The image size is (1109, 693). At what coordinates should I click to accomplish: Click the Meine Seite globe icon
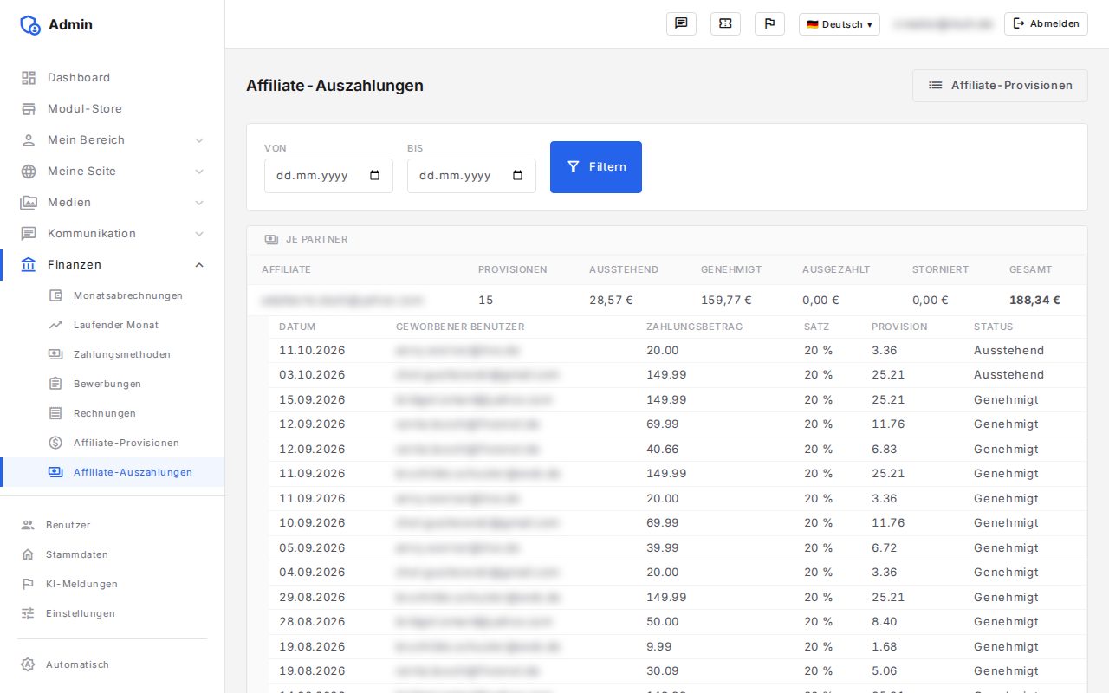click(x=29, y=171)
